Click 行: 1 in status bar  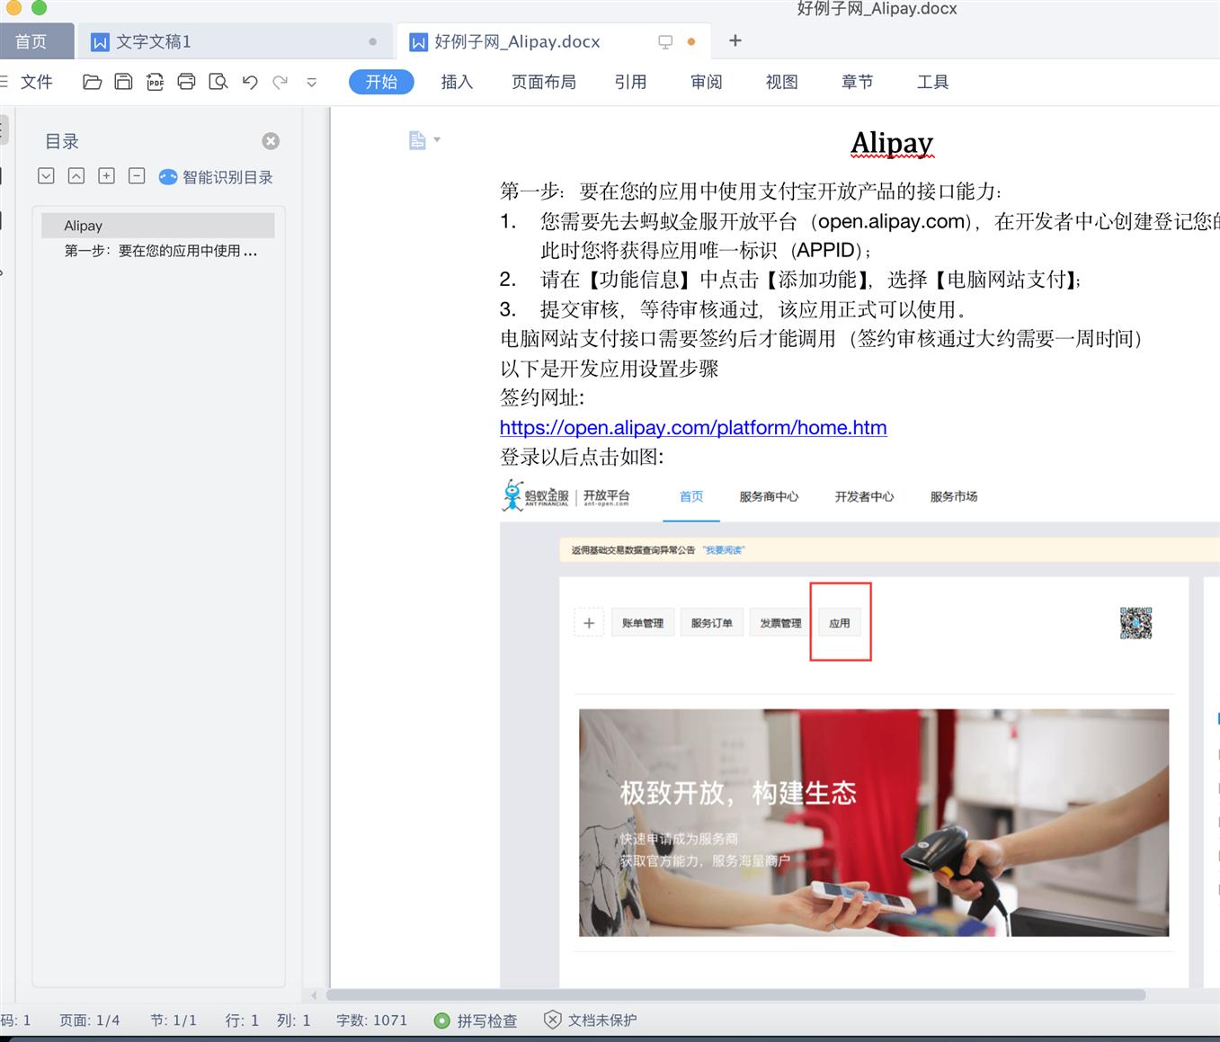[242, 1020]
